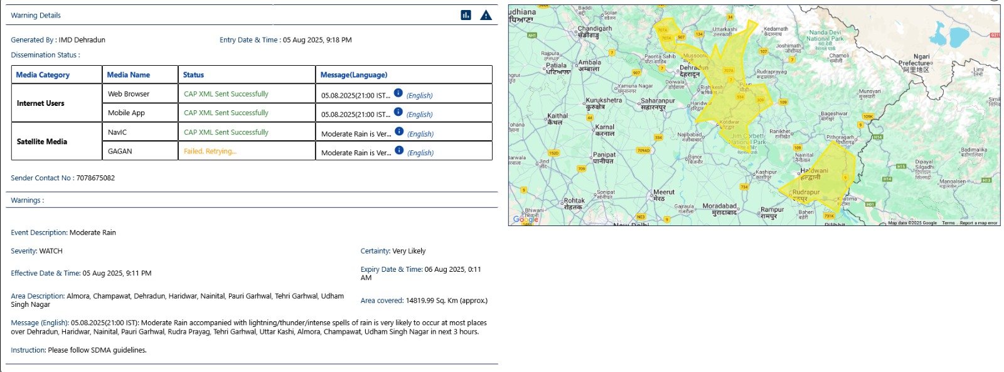Open the bar chart statistics icon
Viewport: 1004px width, 372px height.
pyautogui.click(x=466, y=15)
